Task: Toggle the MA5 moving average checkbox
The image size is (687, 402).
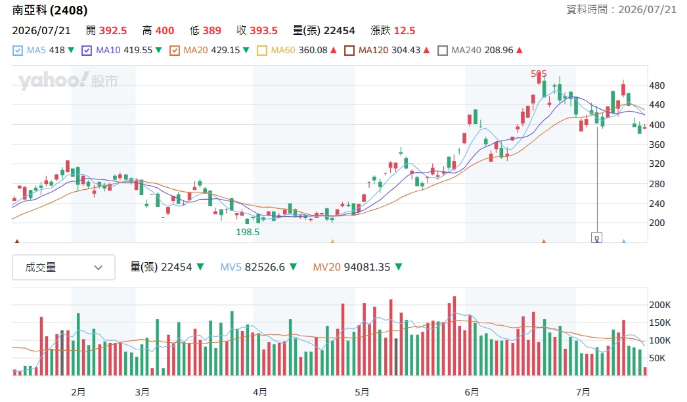Action: point(18,51)
